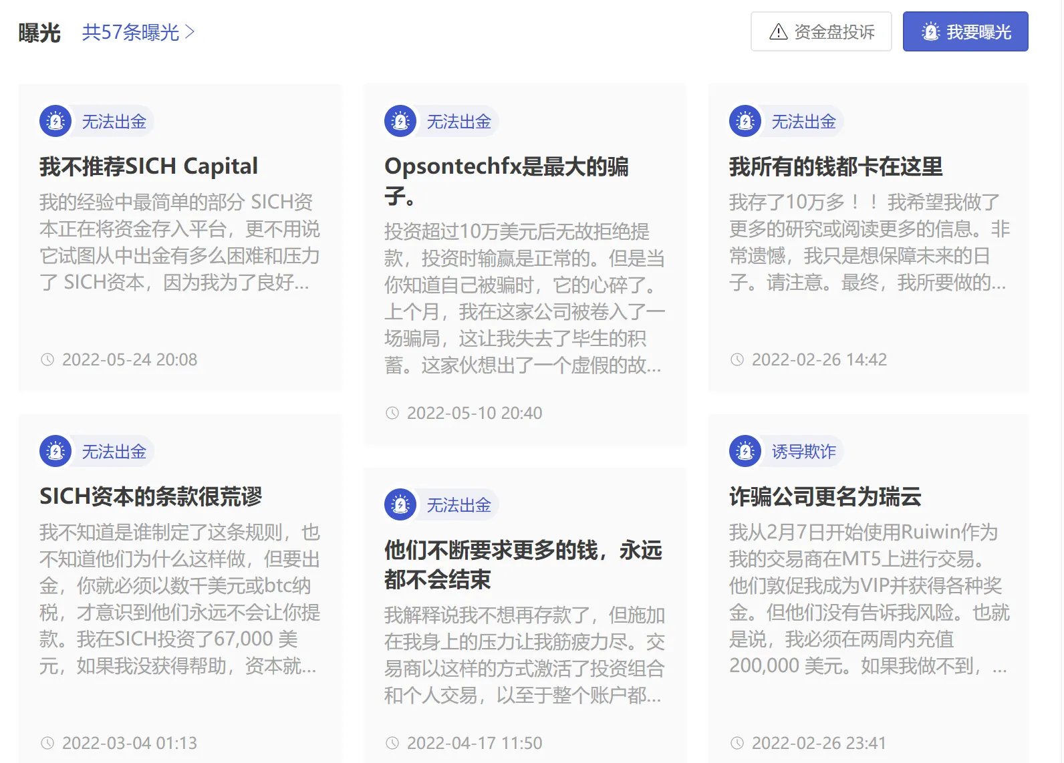Click the timestamp 2022-03-04 01:13

coord(130,743)
